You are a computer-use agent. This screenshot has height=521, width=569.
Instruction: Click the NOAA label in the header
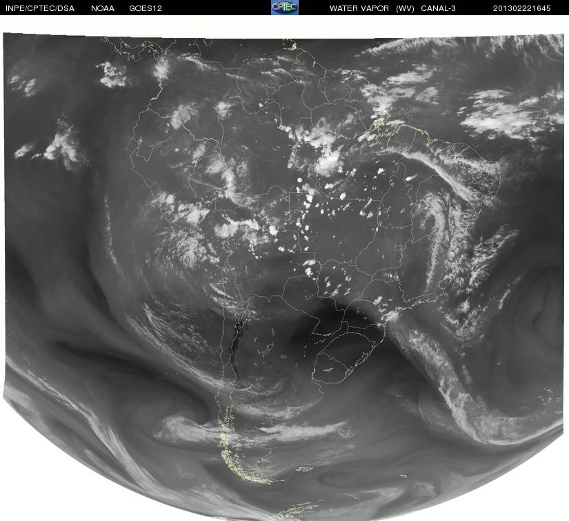click(103, 8)
